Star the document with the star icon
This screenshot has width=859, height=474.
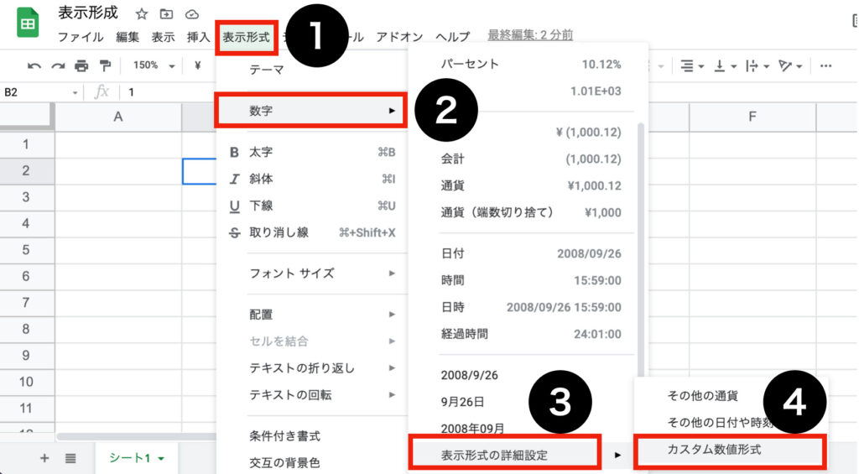click(141, 14)
